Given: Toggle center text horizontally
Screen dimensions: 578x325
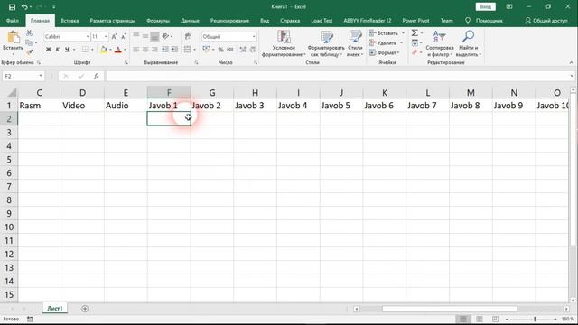Looking at the screenshot, I should (145, 50).
